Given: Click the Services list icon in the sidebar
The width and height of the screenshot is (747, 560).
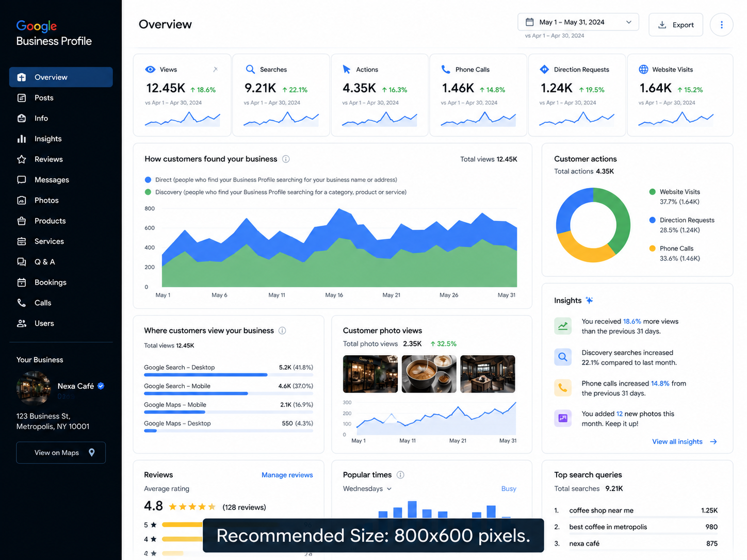Looking at the screenshot, I should click(x=22, y=241).
